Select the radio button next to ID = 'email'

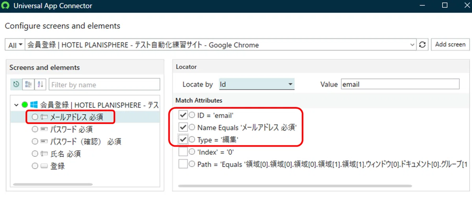click(192, 115)
